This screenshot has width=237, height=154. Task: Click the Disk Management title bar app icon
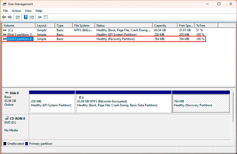tap(5, 4)
